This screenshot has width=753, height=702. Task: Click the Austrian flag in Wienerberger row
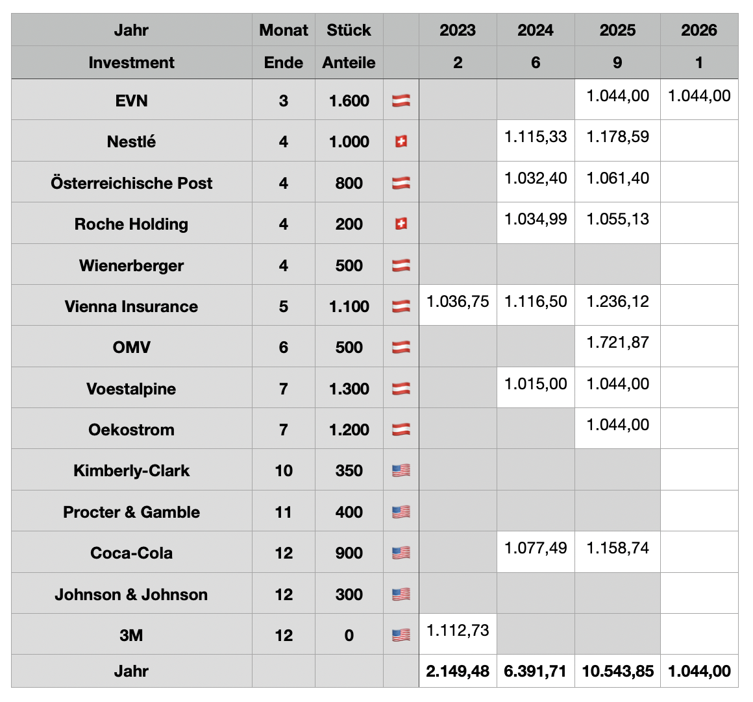[x=401, y=265]
